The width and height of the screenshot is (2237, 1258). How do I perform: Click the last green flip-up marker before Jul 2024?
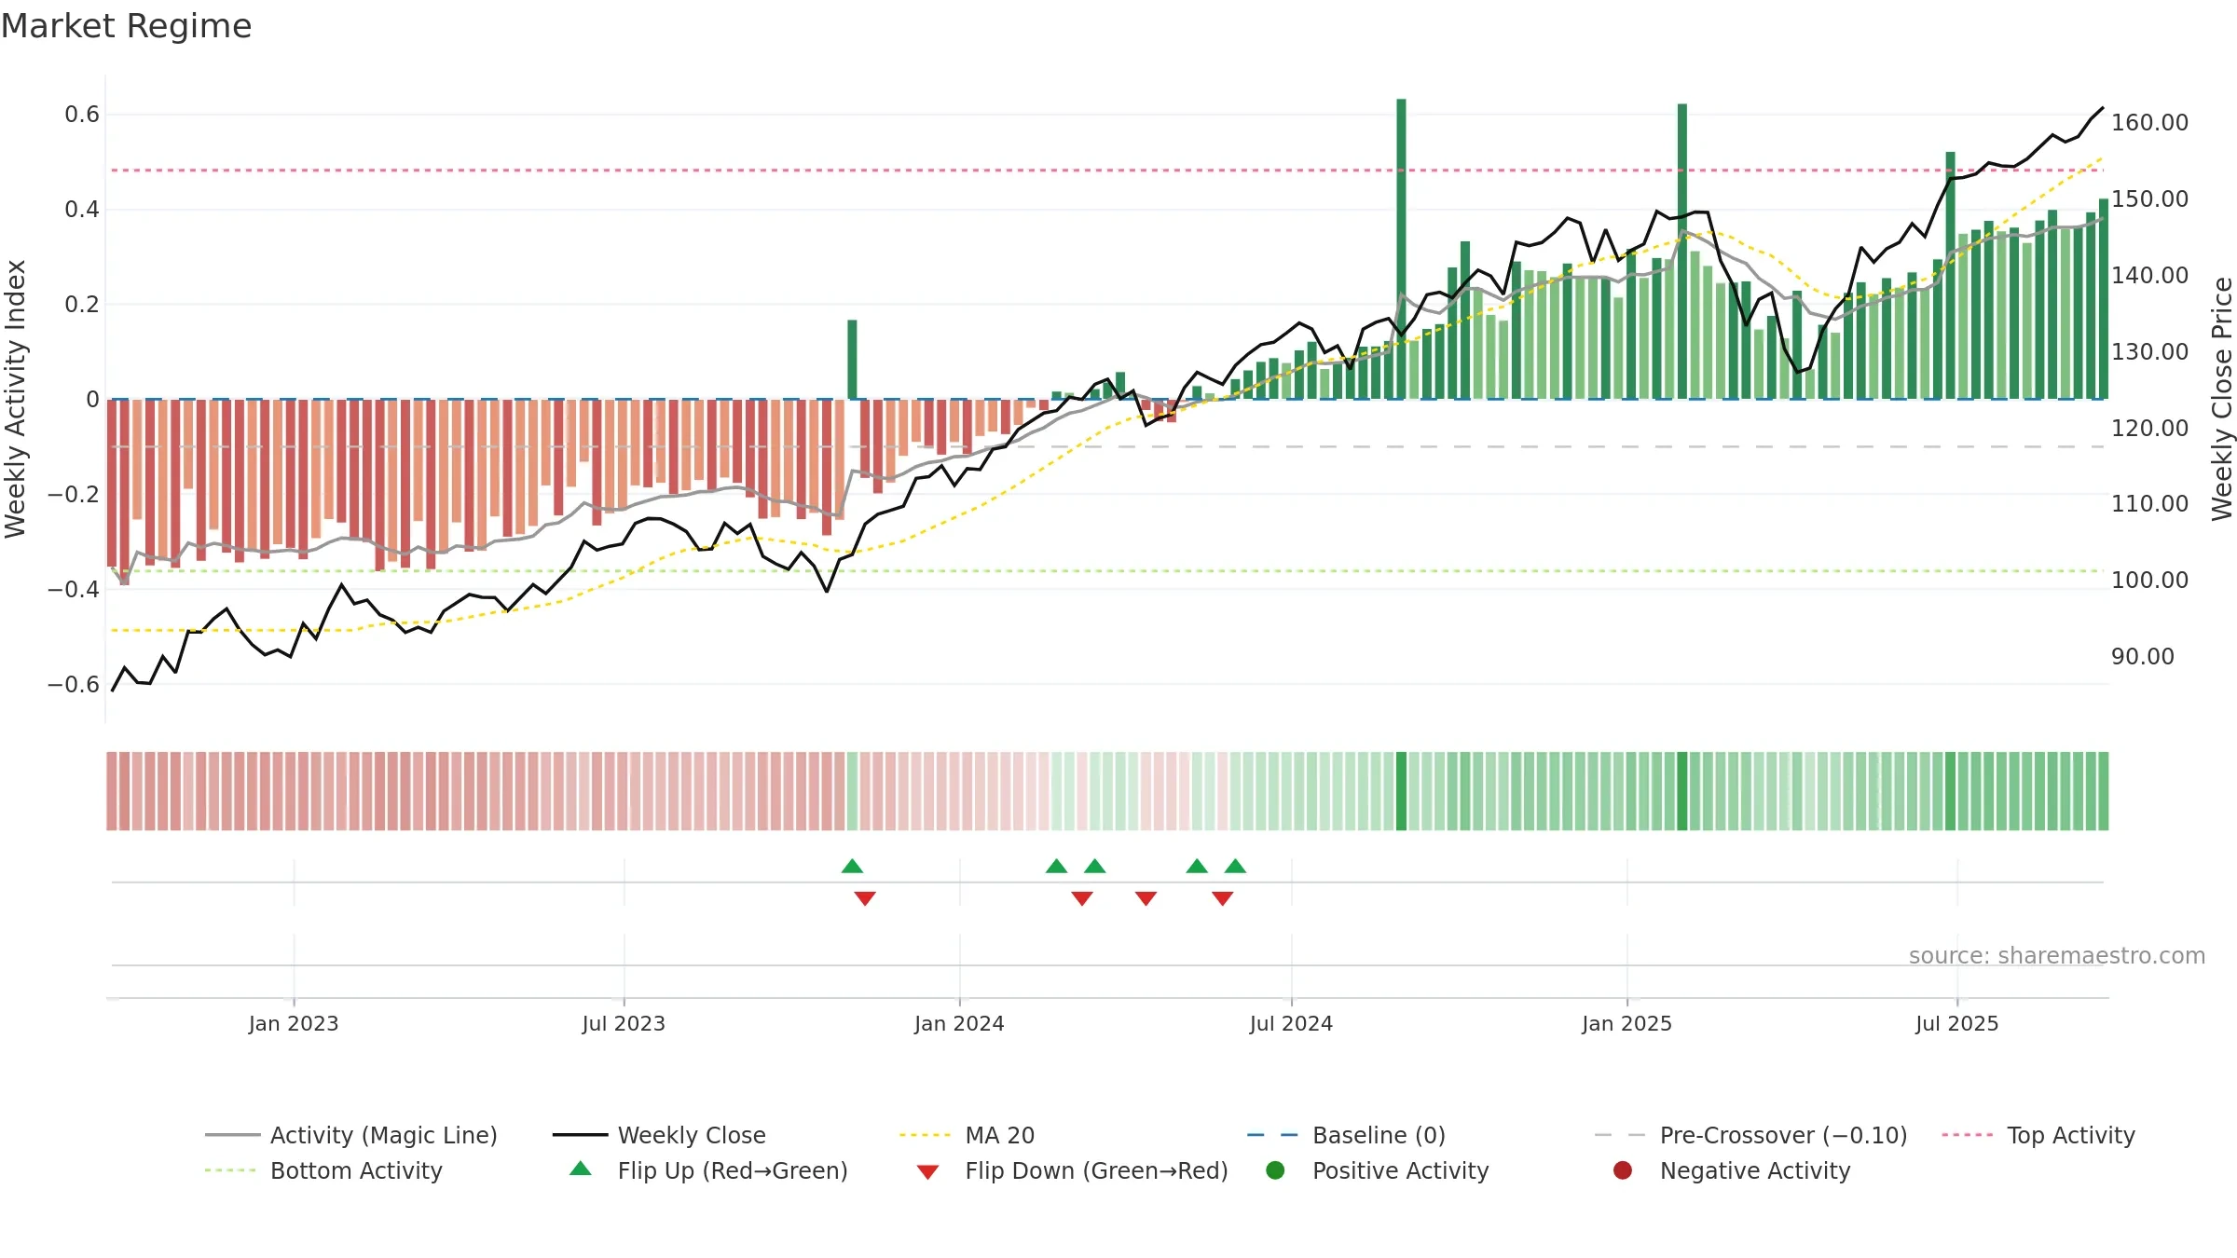pos(1235,866)
